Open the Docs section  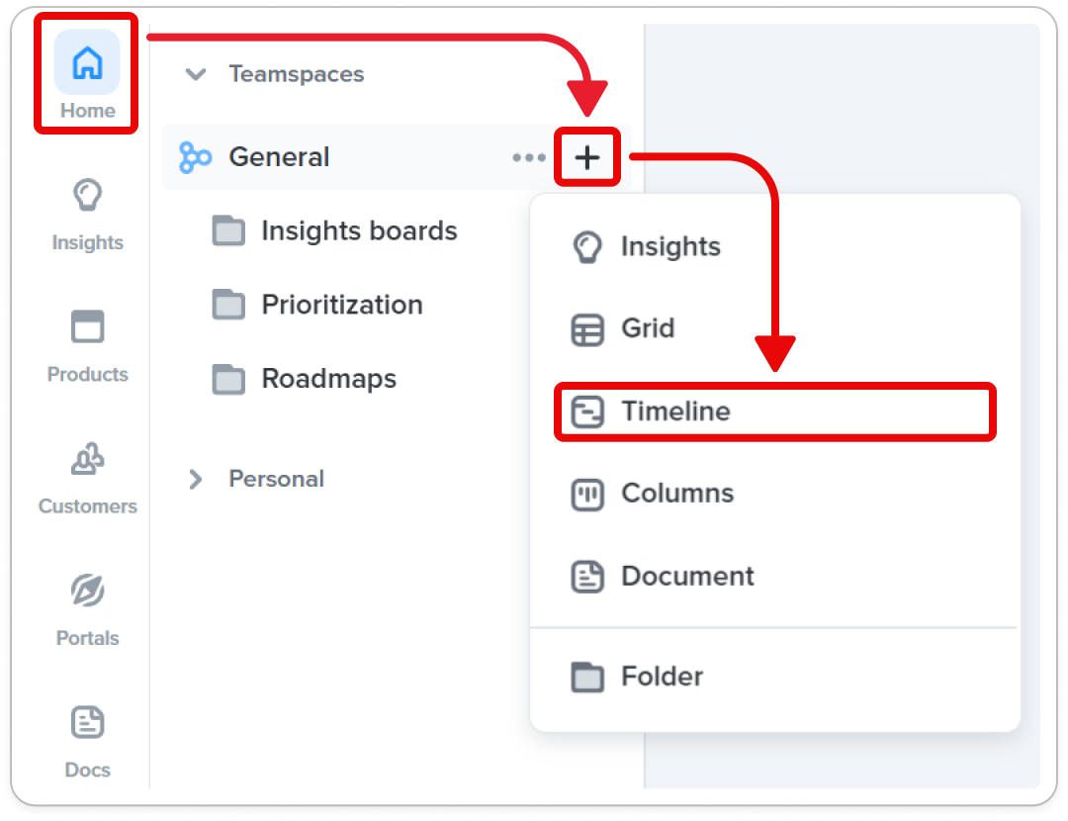[87, 742]
